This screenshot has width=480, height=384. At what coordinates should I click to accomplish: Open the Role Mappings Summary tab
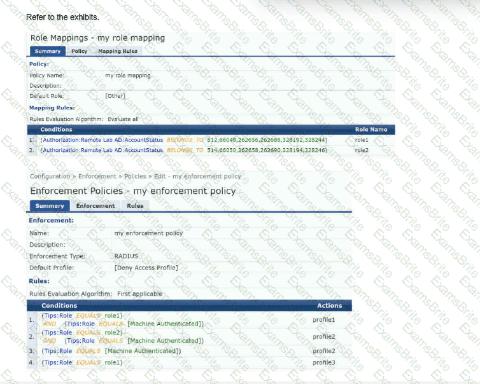pyautogui.click(x=48, y=51)
